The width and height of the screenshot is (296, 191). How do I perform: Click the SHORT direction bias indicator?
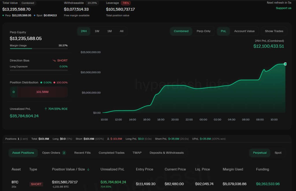(x=60, y=60)
